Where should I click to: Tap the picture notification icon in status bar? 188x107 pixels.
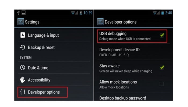[24, 13]
